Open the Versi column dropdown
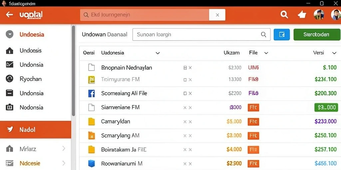This screenshot has height=170, width=341. click(x=334, y=53)
